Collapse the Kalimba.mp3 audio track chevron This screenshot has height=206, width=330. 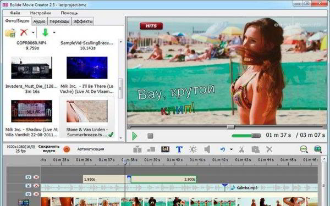tap(28, 186)
